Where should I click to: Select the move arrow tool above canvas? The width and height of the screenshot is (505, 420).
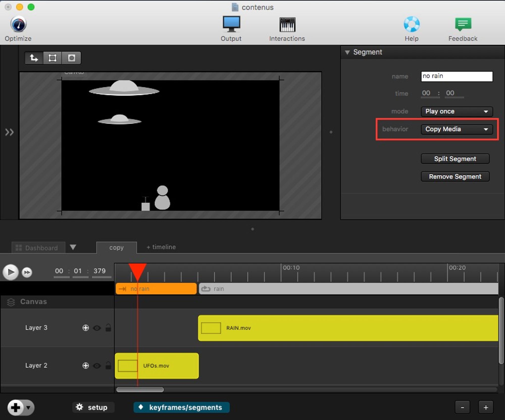coord(34,58)
